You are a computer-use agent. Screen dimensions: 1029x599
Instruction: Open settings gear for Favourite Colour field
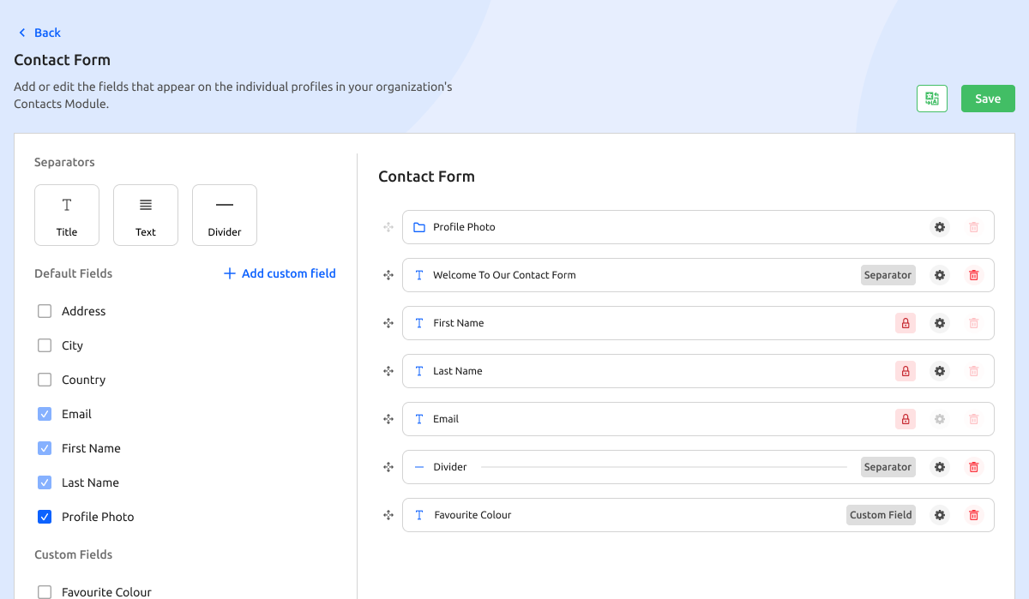[940, 515]
